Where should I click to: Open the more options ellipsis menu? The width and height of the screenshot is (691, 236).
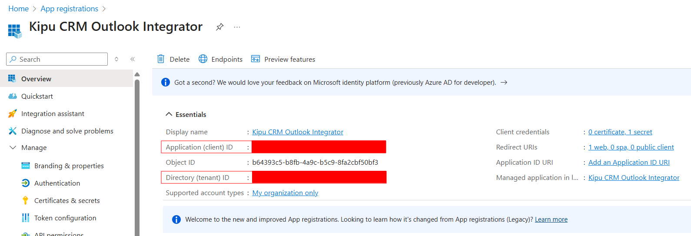[x=237, y=27]
